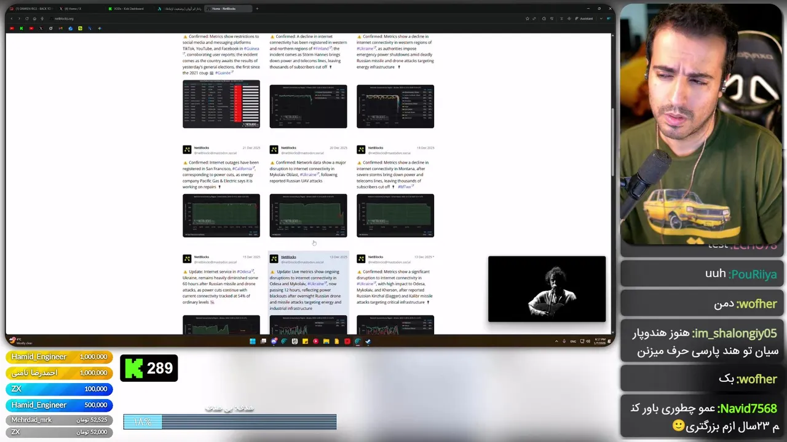Open the #Guinea hashtag link
The image size is (787, 442).
[251, 48]
